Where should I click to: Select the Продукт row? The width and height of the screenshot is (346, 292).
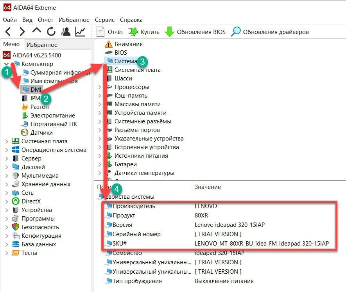[x=220, y=215]
